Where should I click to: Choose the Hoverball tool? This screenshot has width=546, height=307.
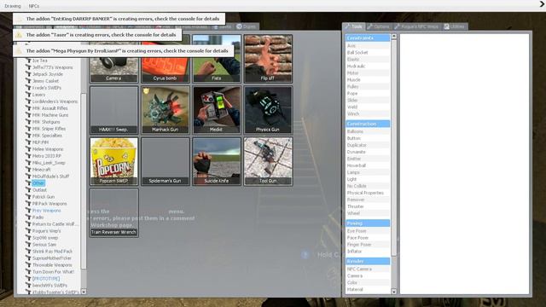(x=357, y=165)
